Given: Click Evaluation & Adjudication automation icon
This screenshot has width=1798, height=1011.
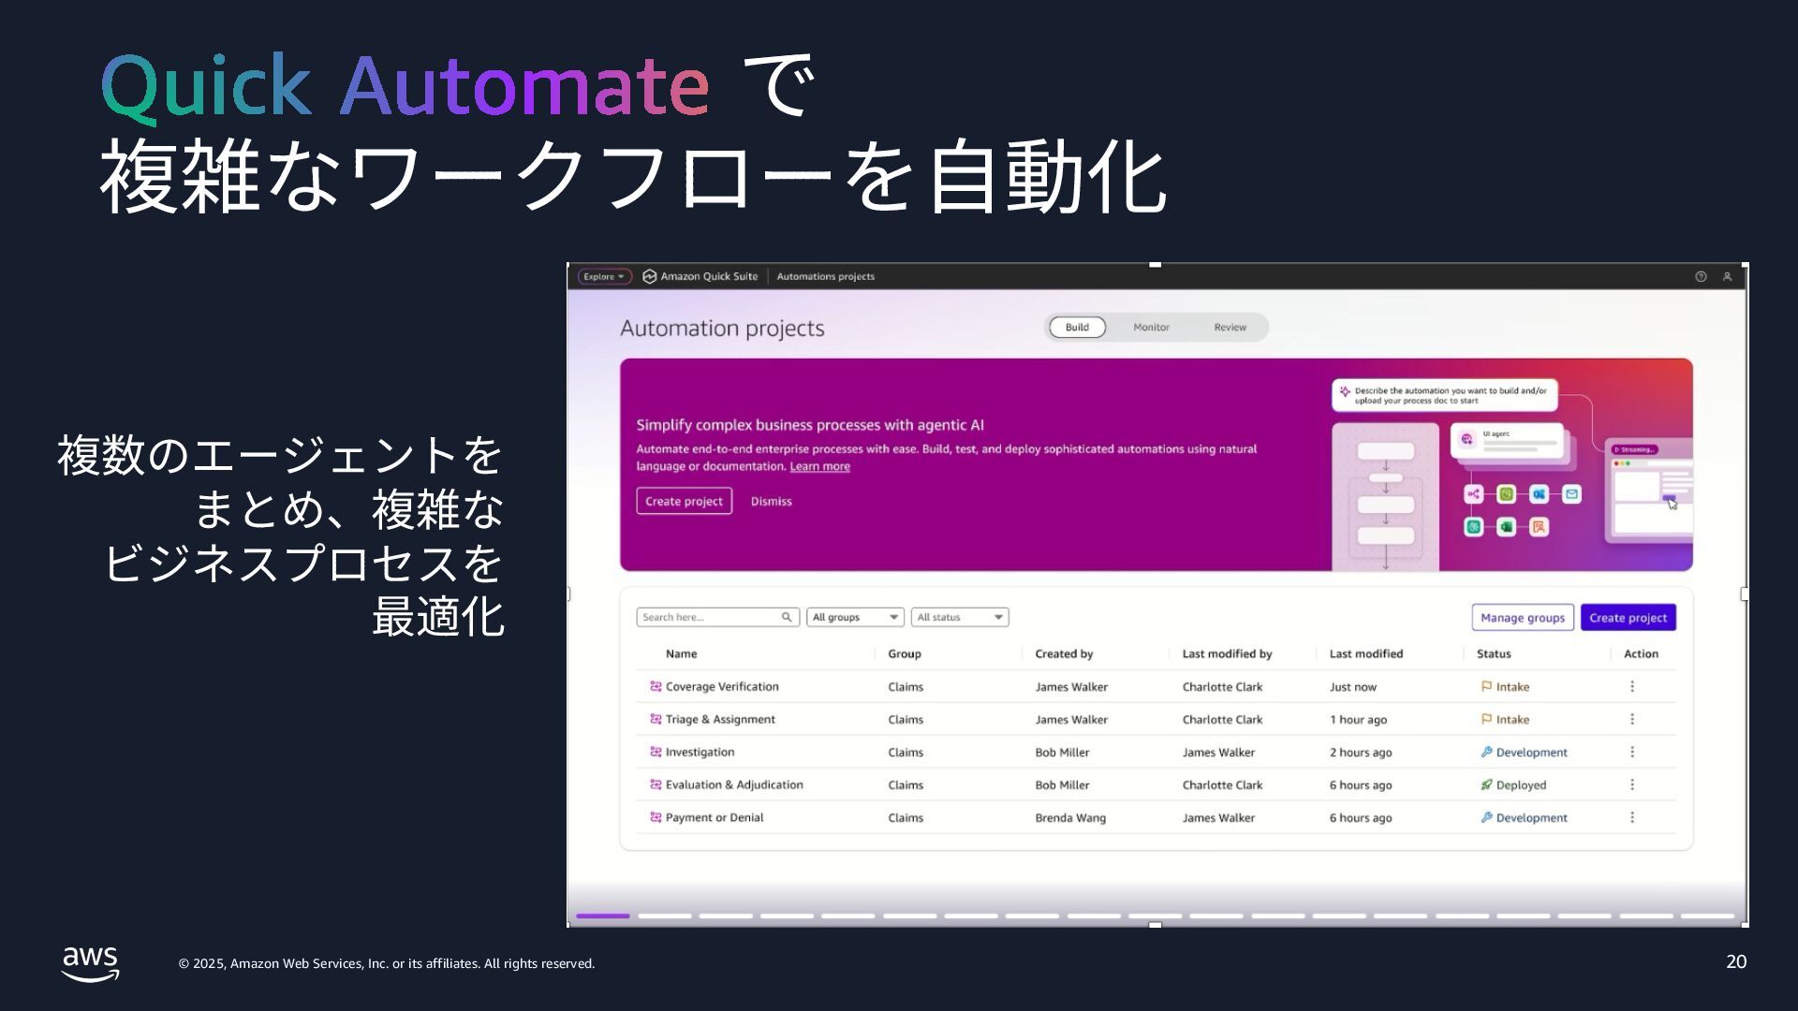Looking at the screenshot, I should coord(656,784).
